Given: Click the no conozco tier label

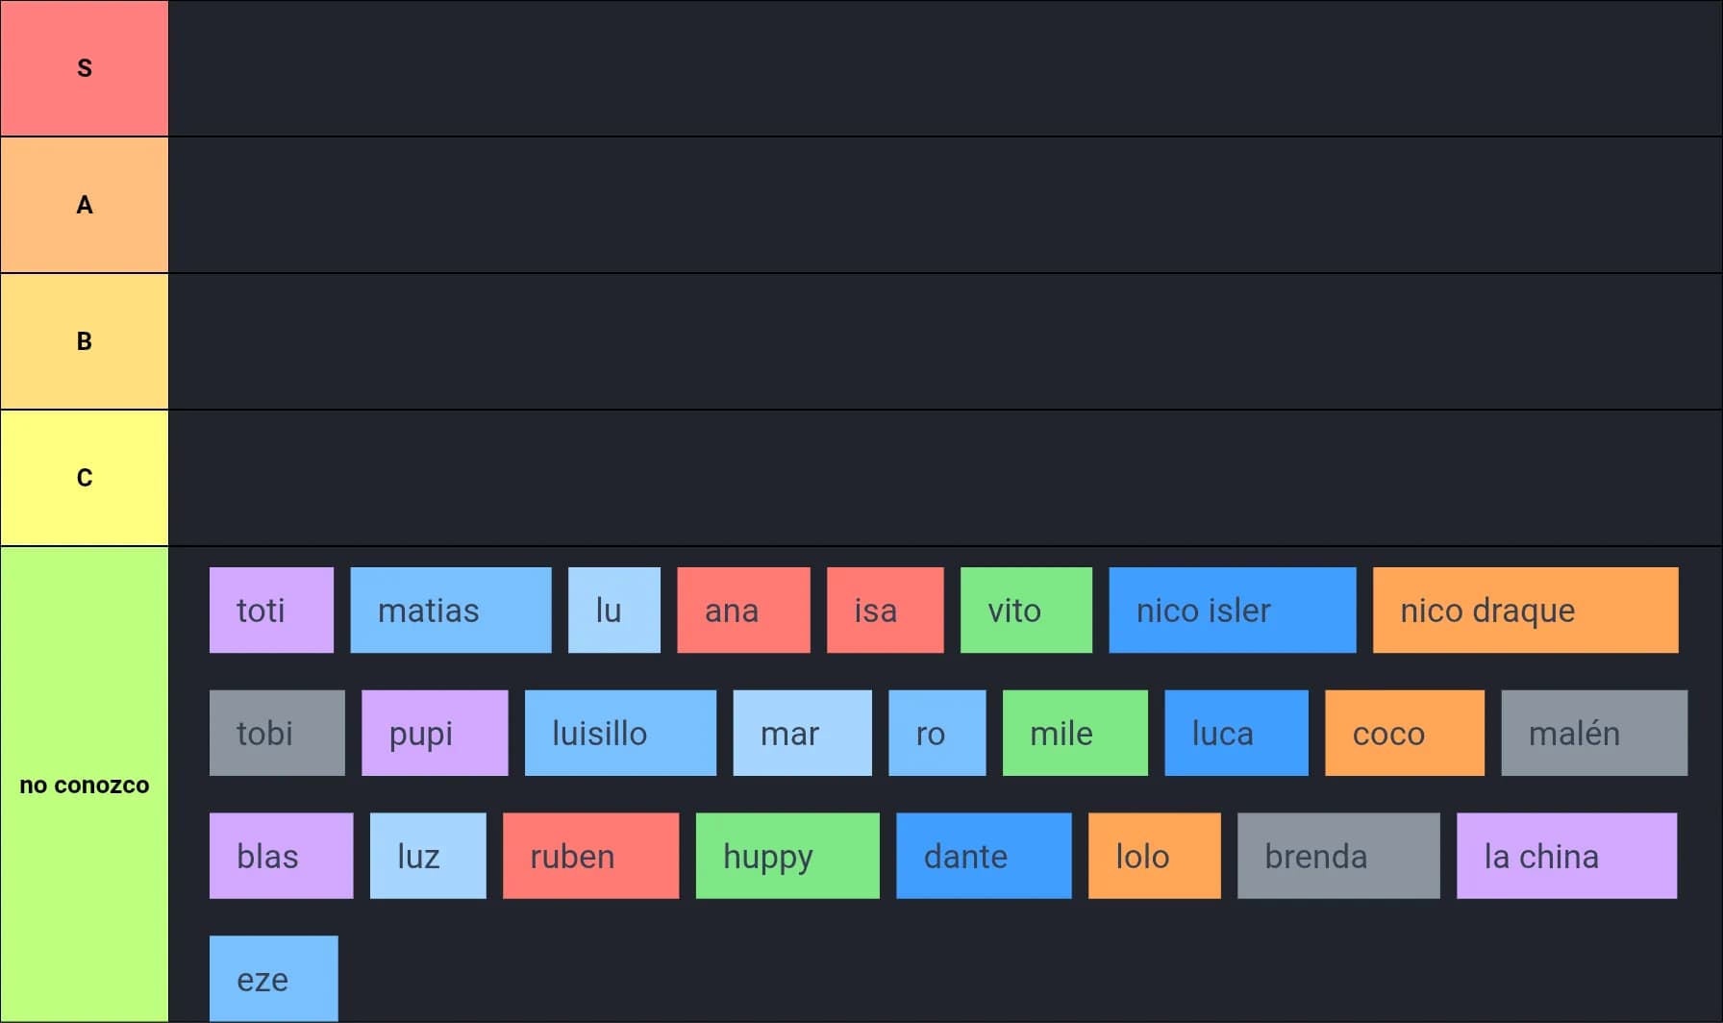Looking at the screenshot, I should 85,785.
